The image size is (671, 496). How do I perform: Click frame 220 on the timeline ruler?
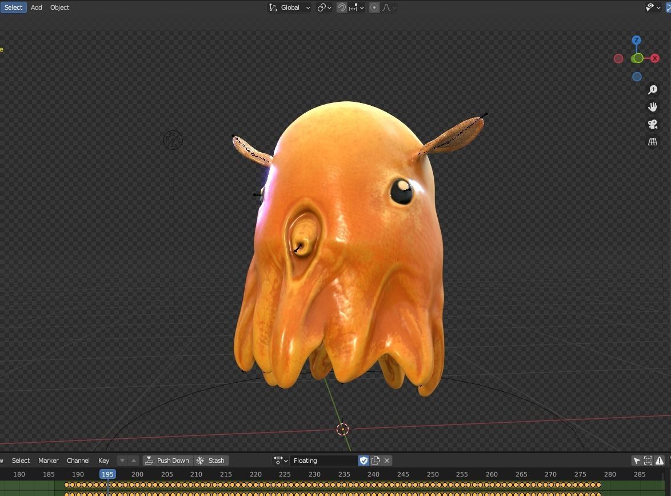255,474
